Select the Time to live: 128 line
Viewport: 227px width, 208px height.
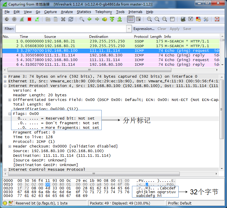point(33,137)
